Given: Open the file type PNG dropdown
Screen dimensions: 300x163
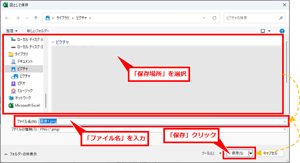Looking at the screenshot, I should coord(285,129).
